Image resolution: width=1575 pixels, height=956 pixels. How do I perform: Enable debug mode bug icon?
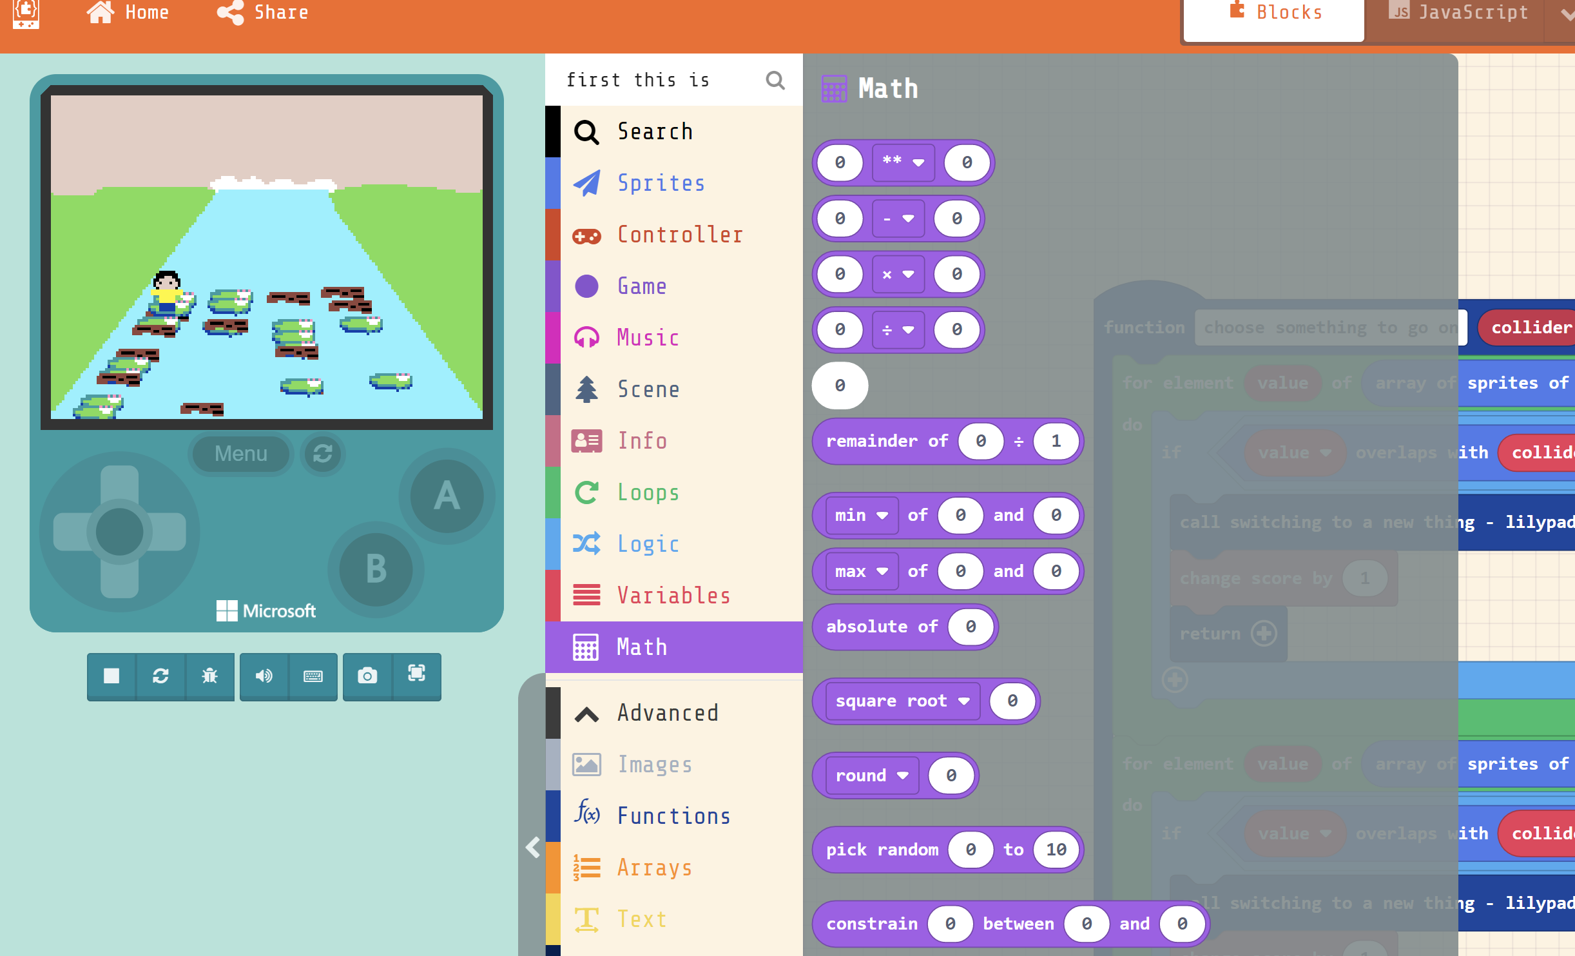pyautogui.click(x=209, y=676)
